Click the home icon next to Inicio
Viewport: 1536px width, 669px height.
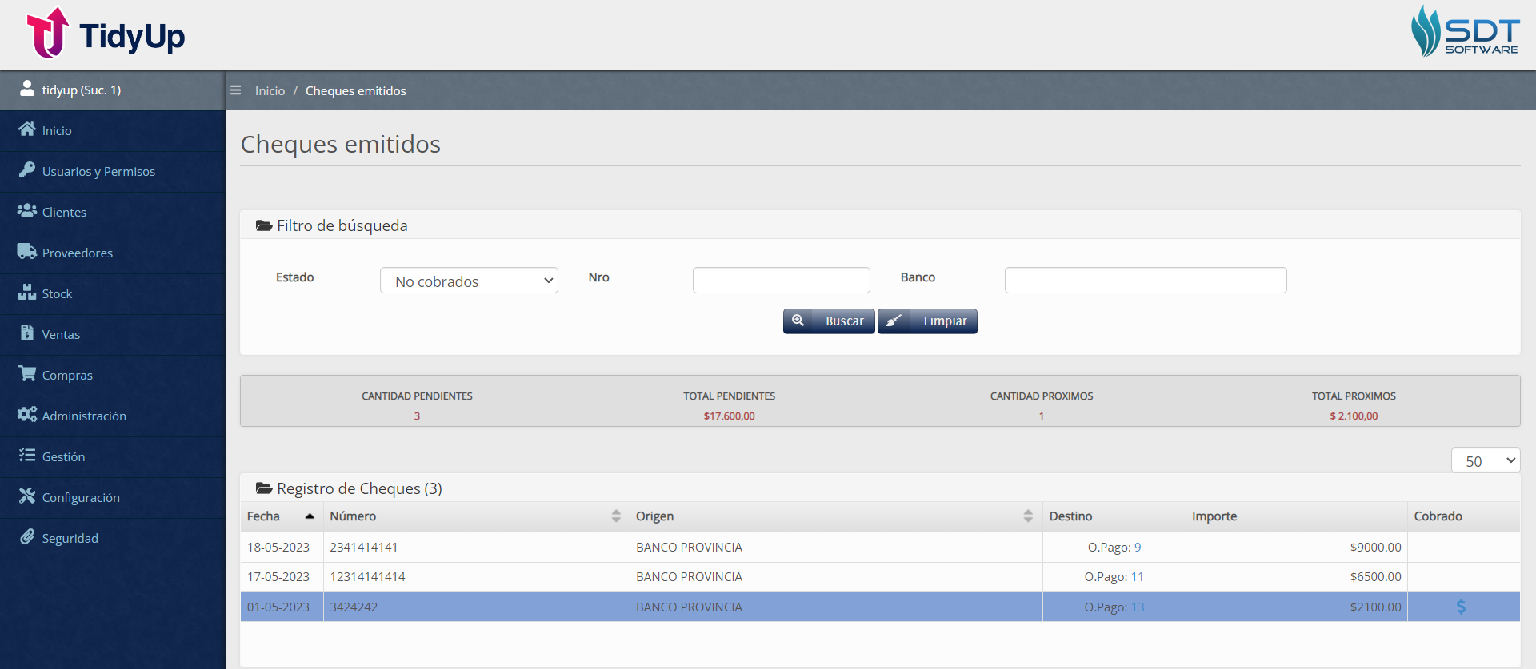pos(27,129)
